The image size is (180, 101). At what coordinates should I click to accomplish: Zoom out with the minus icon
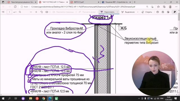[x=31, y=12]
